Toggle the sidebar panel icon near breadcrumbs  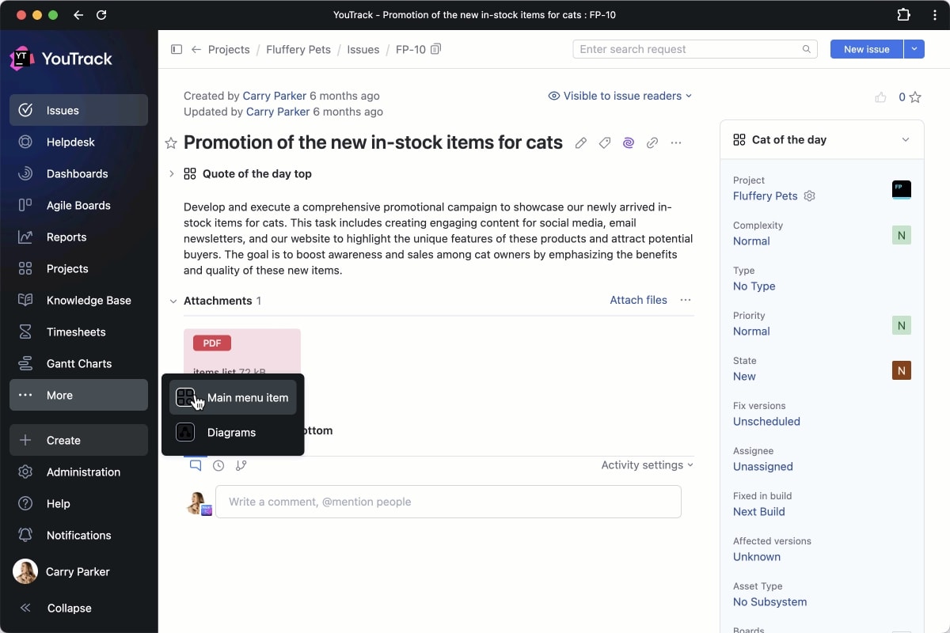[177, 49]
